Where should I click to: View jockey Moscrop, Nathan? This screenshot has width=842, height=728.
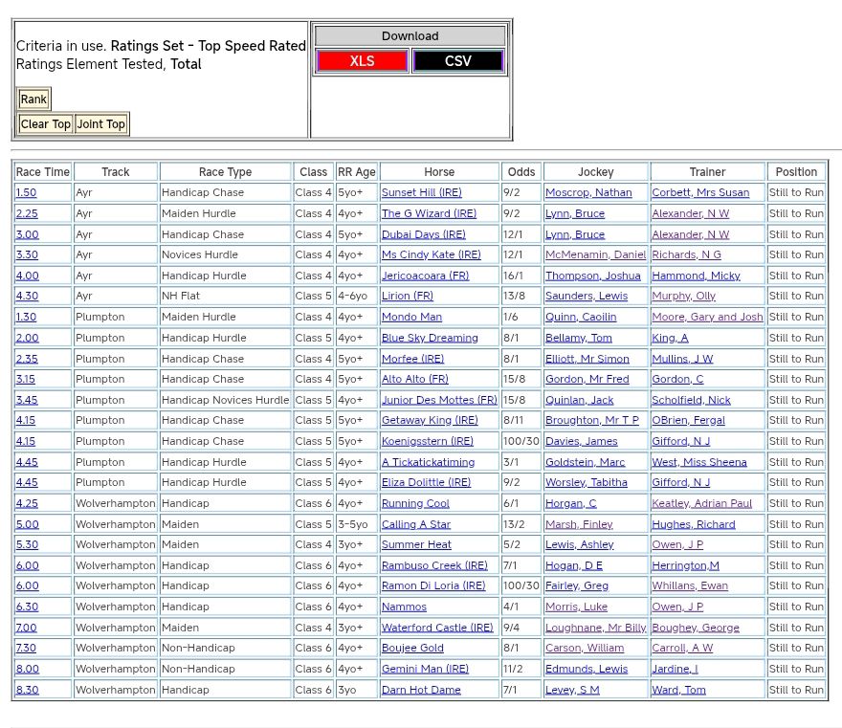(588, 192)
